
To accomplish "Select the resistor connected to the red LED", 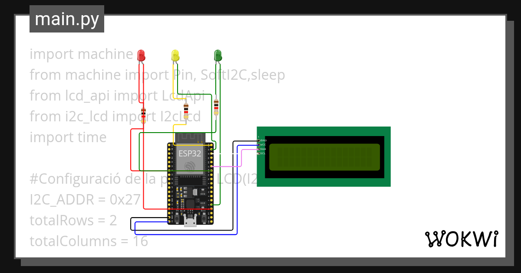I will tap(143, 114).
